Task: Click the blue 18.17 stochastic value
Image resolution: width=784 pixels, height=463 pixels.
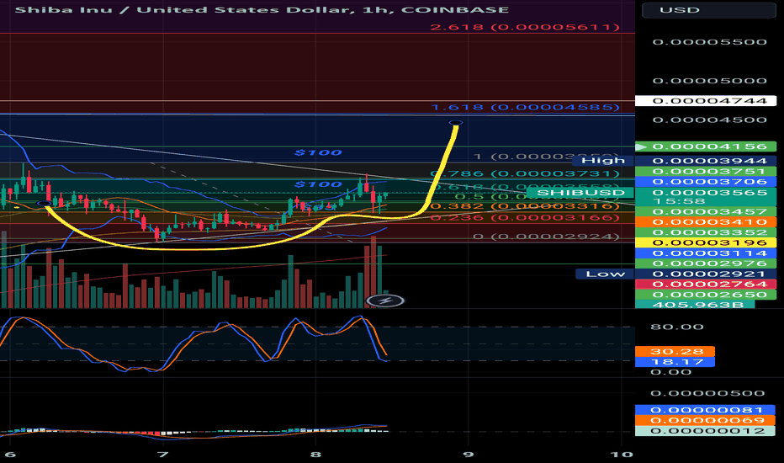Action: pos(675,362)
